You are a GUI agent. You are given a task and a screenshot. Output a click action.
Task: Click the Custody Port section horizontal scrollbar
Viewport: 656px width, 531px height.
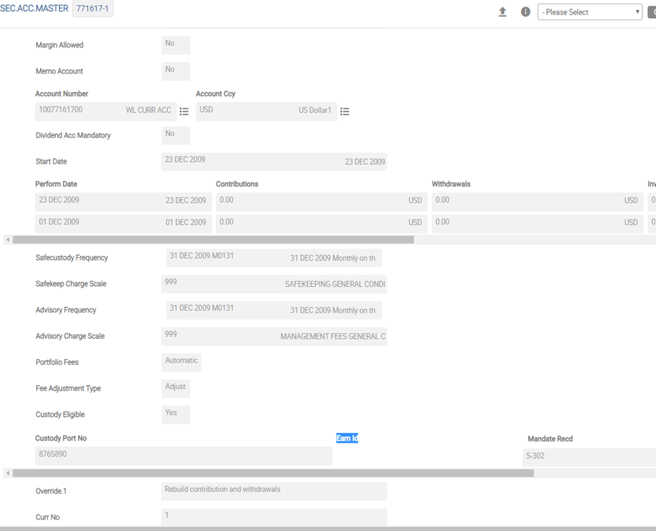[x=273, y=473]
